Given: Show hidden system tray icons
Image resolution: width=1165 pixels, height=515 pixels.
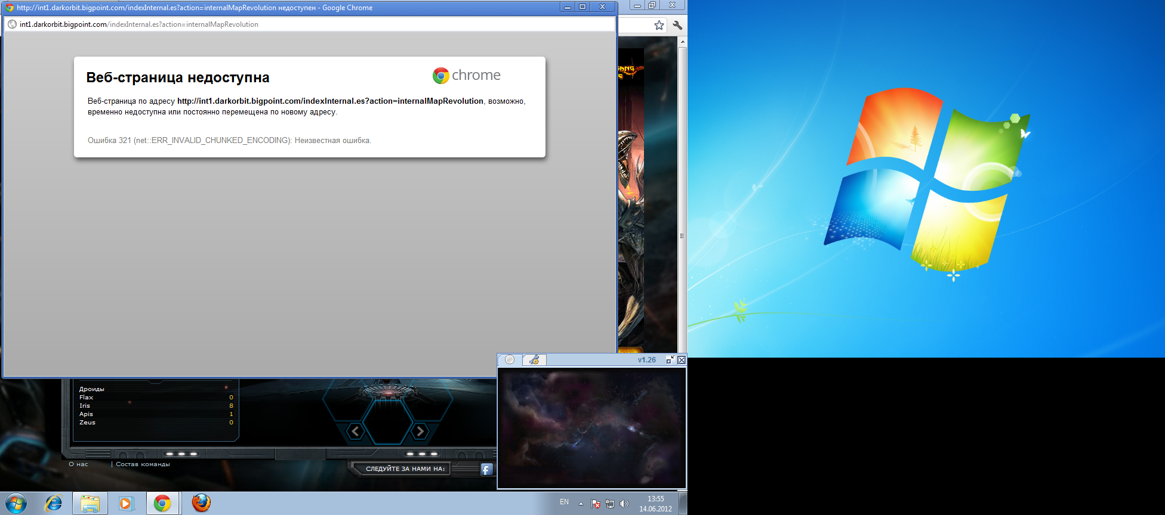Looking at the screenshot, I should pos(581,504).
